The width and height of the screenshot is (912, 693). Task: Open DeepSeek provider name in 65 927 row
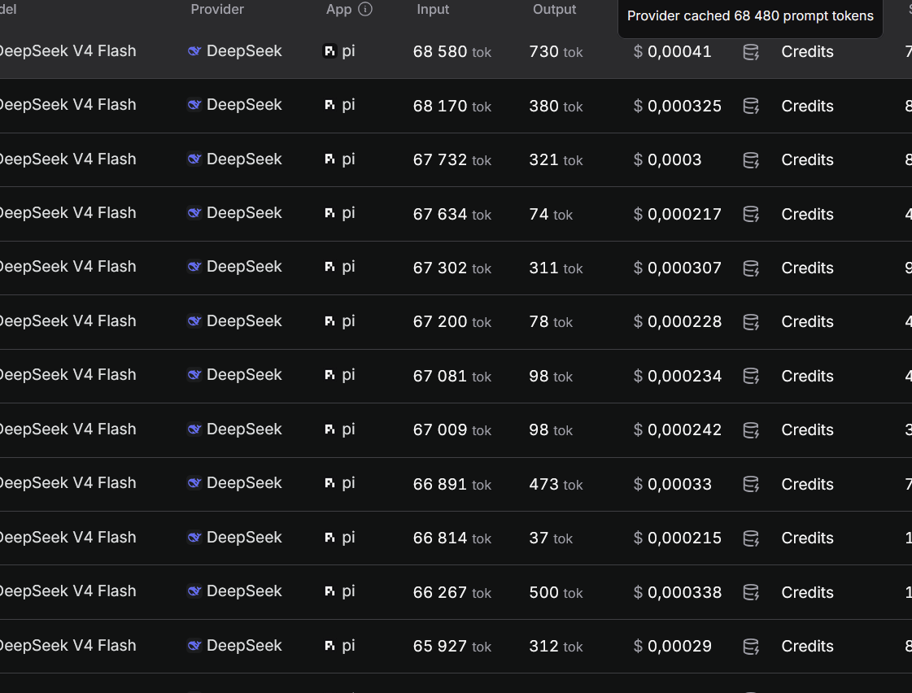[244, 645]
